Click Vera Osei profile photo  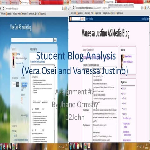(13, 60)
